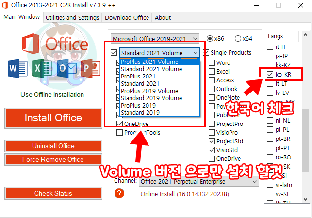Enable the sr-latn language checkbox

(x=270, y=185)
